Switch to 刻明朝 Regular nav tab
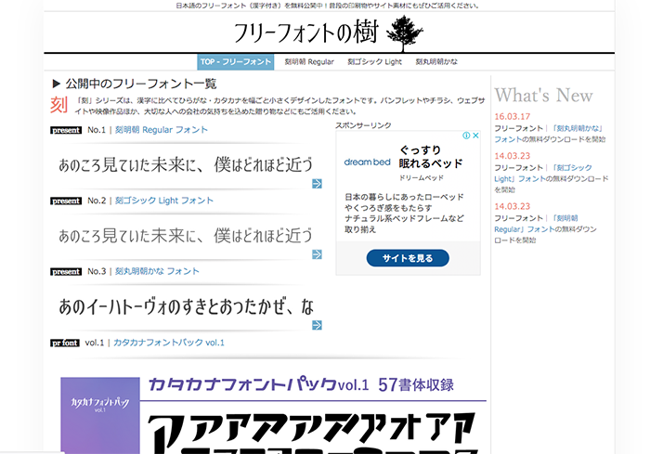Image resolution: width=650 pixels, height=454 pixels. pyautogui.click(x=309, y=62)
